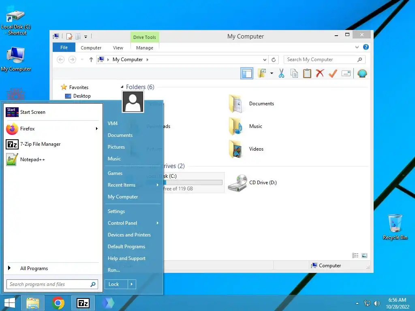Select CD Drive (D:) icon
Viewport: 415px width, 311px height.
pos(237,183)
